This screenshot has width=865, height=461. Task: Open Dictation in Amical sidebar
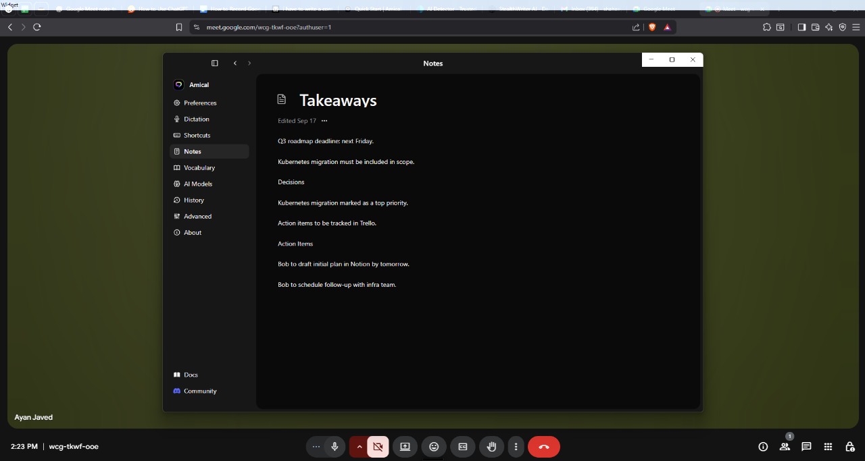[x=196, y=119]
